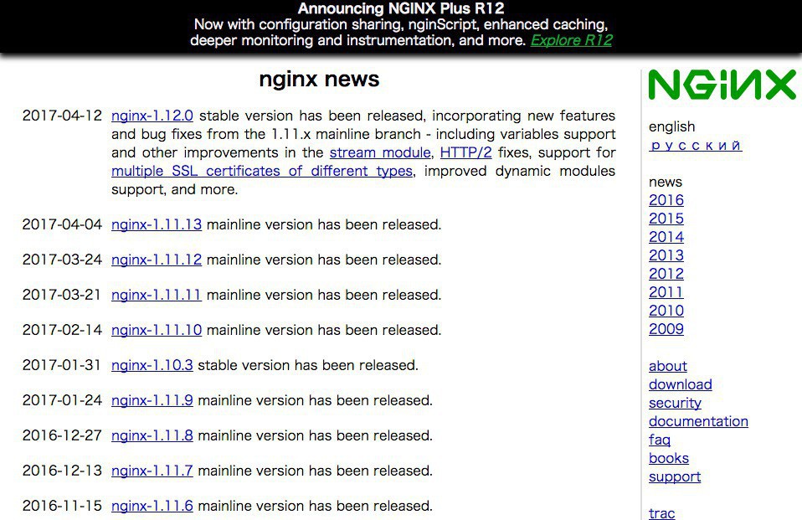This screenshot has height=520, width=802.
Task: Open the support page
Action: 675,477
